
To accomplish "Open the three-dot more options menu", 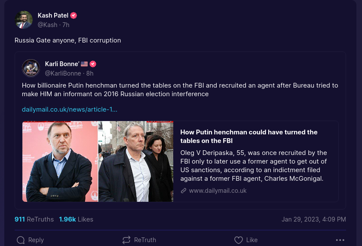I will [340, 240].
